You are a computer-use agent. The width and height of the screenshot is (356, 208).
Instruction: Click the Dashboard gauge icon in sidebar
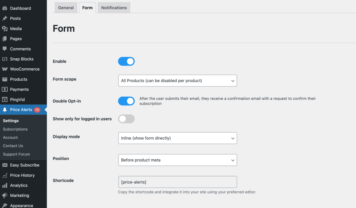tap(5, 8)
